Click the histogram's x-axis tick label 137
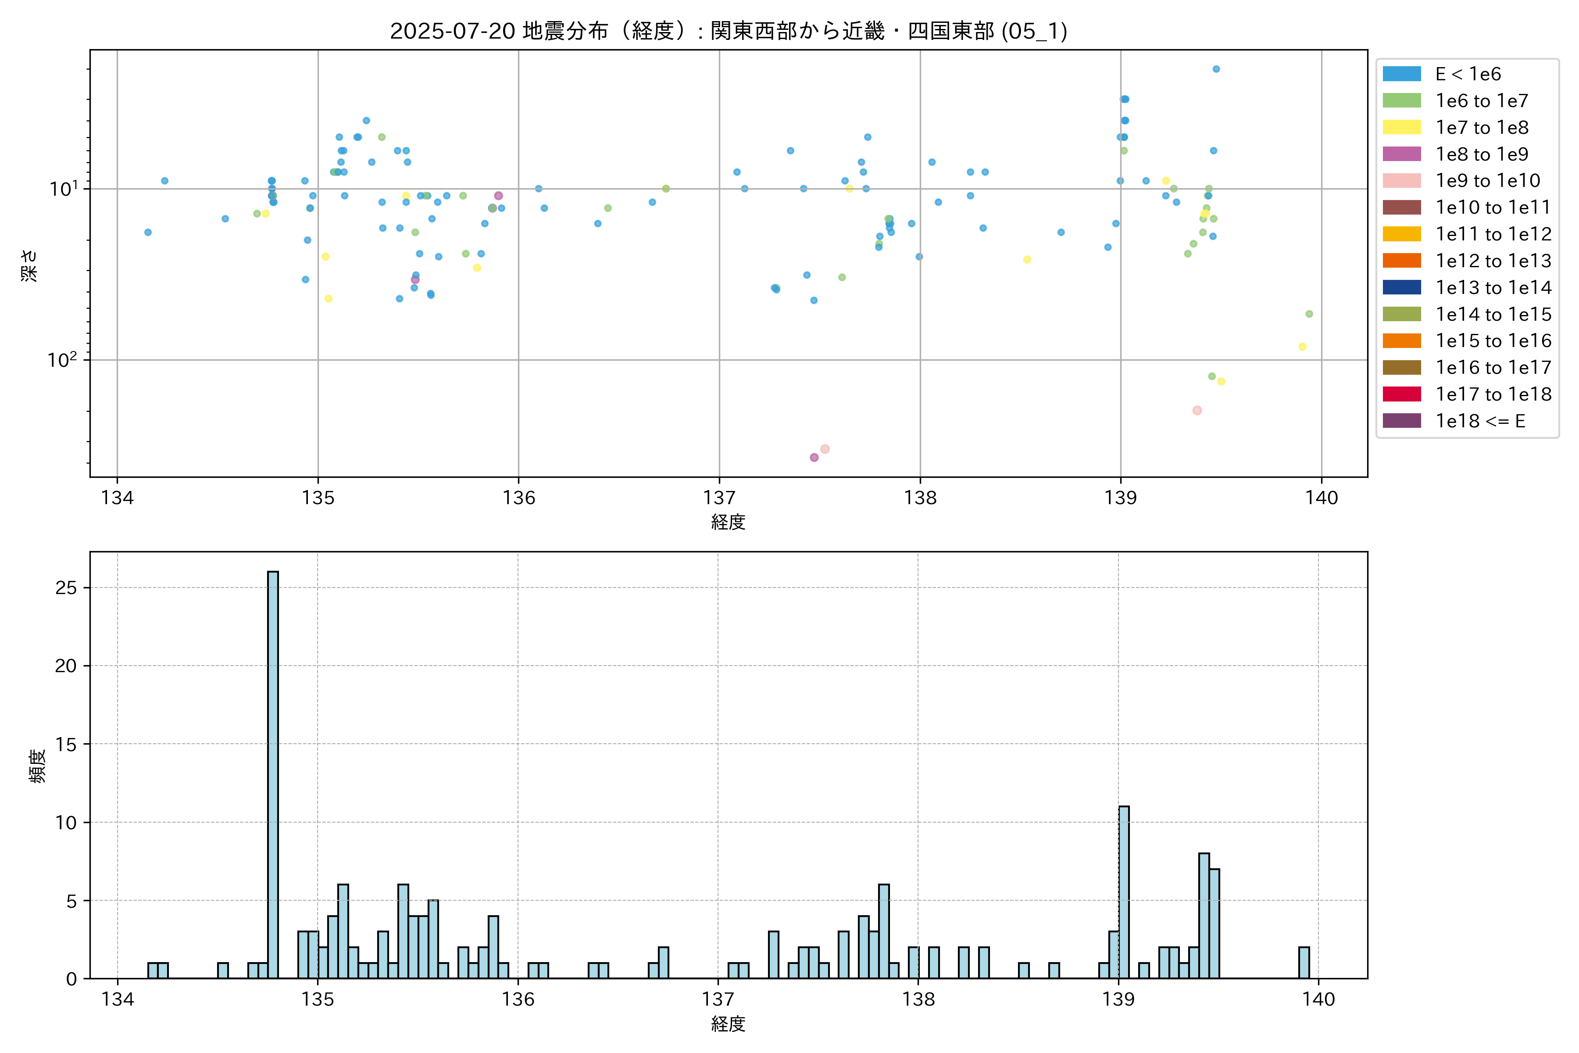Viewport: 1579px width, 1053px height. 718,1000
